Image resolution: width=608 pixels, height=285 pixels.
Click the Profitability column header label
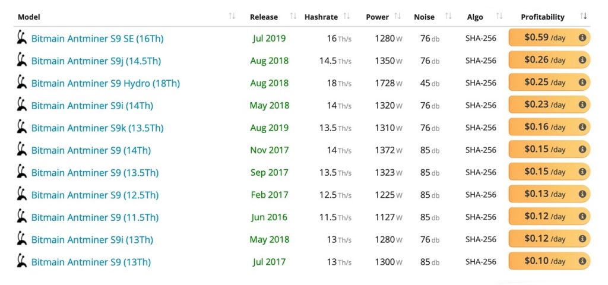pyautogui.click(x=543, y=17)
